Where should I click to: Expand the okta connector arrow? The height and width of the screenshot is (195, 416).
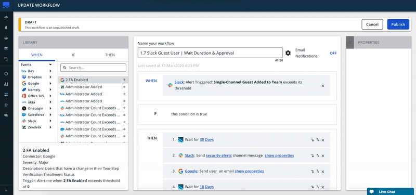point(50,102)
